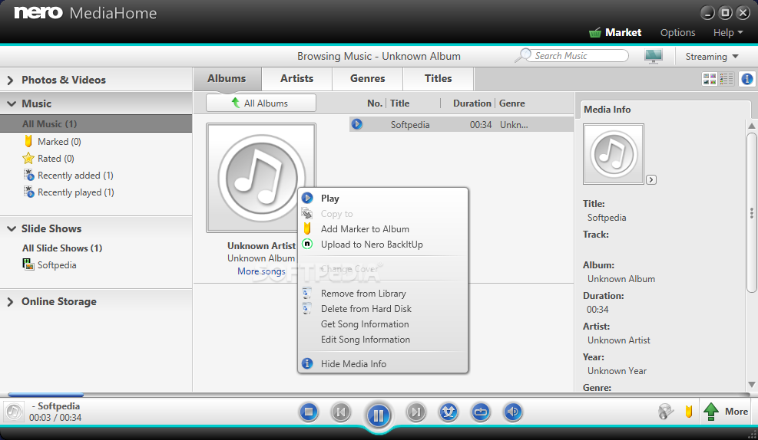This screenshot has width=758, height=440.
Task: Click the marker icon in bottom bar
Action: click(x=689, y=412)
